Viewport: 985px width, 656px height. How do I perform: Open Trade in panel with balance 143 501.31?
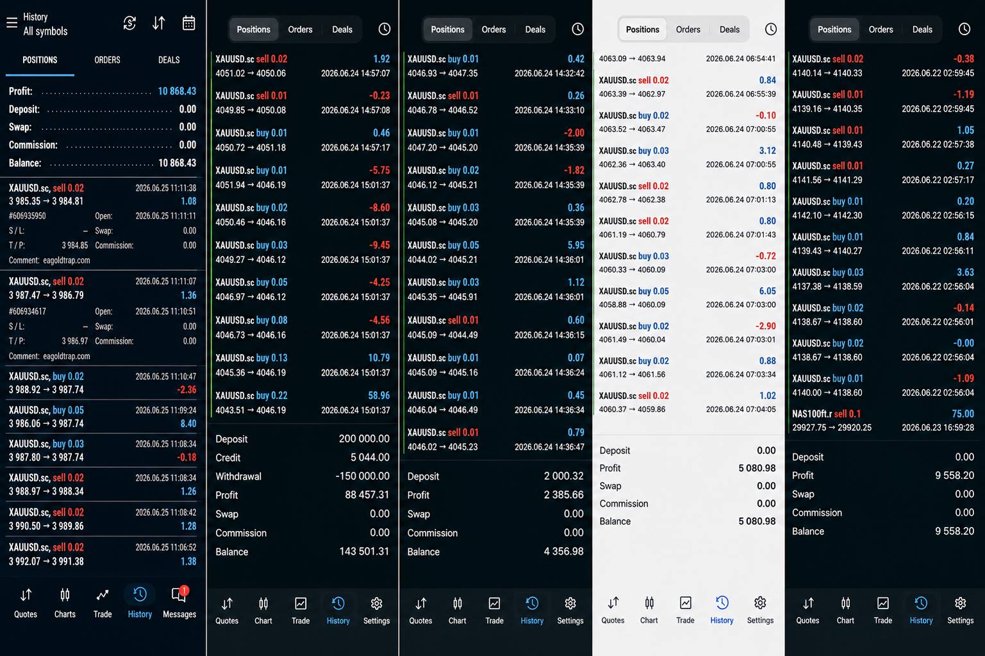point(301,610)
